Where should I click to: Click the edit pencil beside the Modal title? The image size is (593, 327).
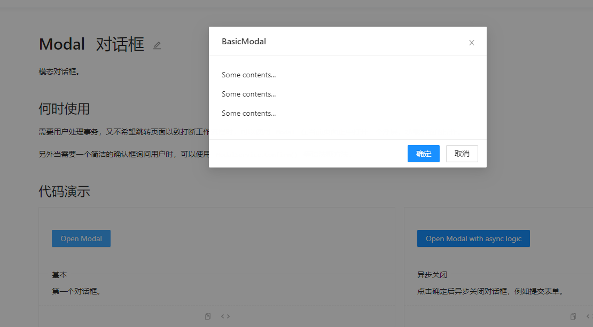[157, 45]
